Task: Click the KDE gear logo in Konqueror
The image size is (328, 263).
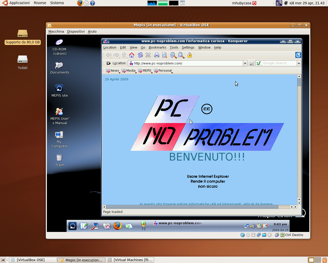Action: (298, 55)
